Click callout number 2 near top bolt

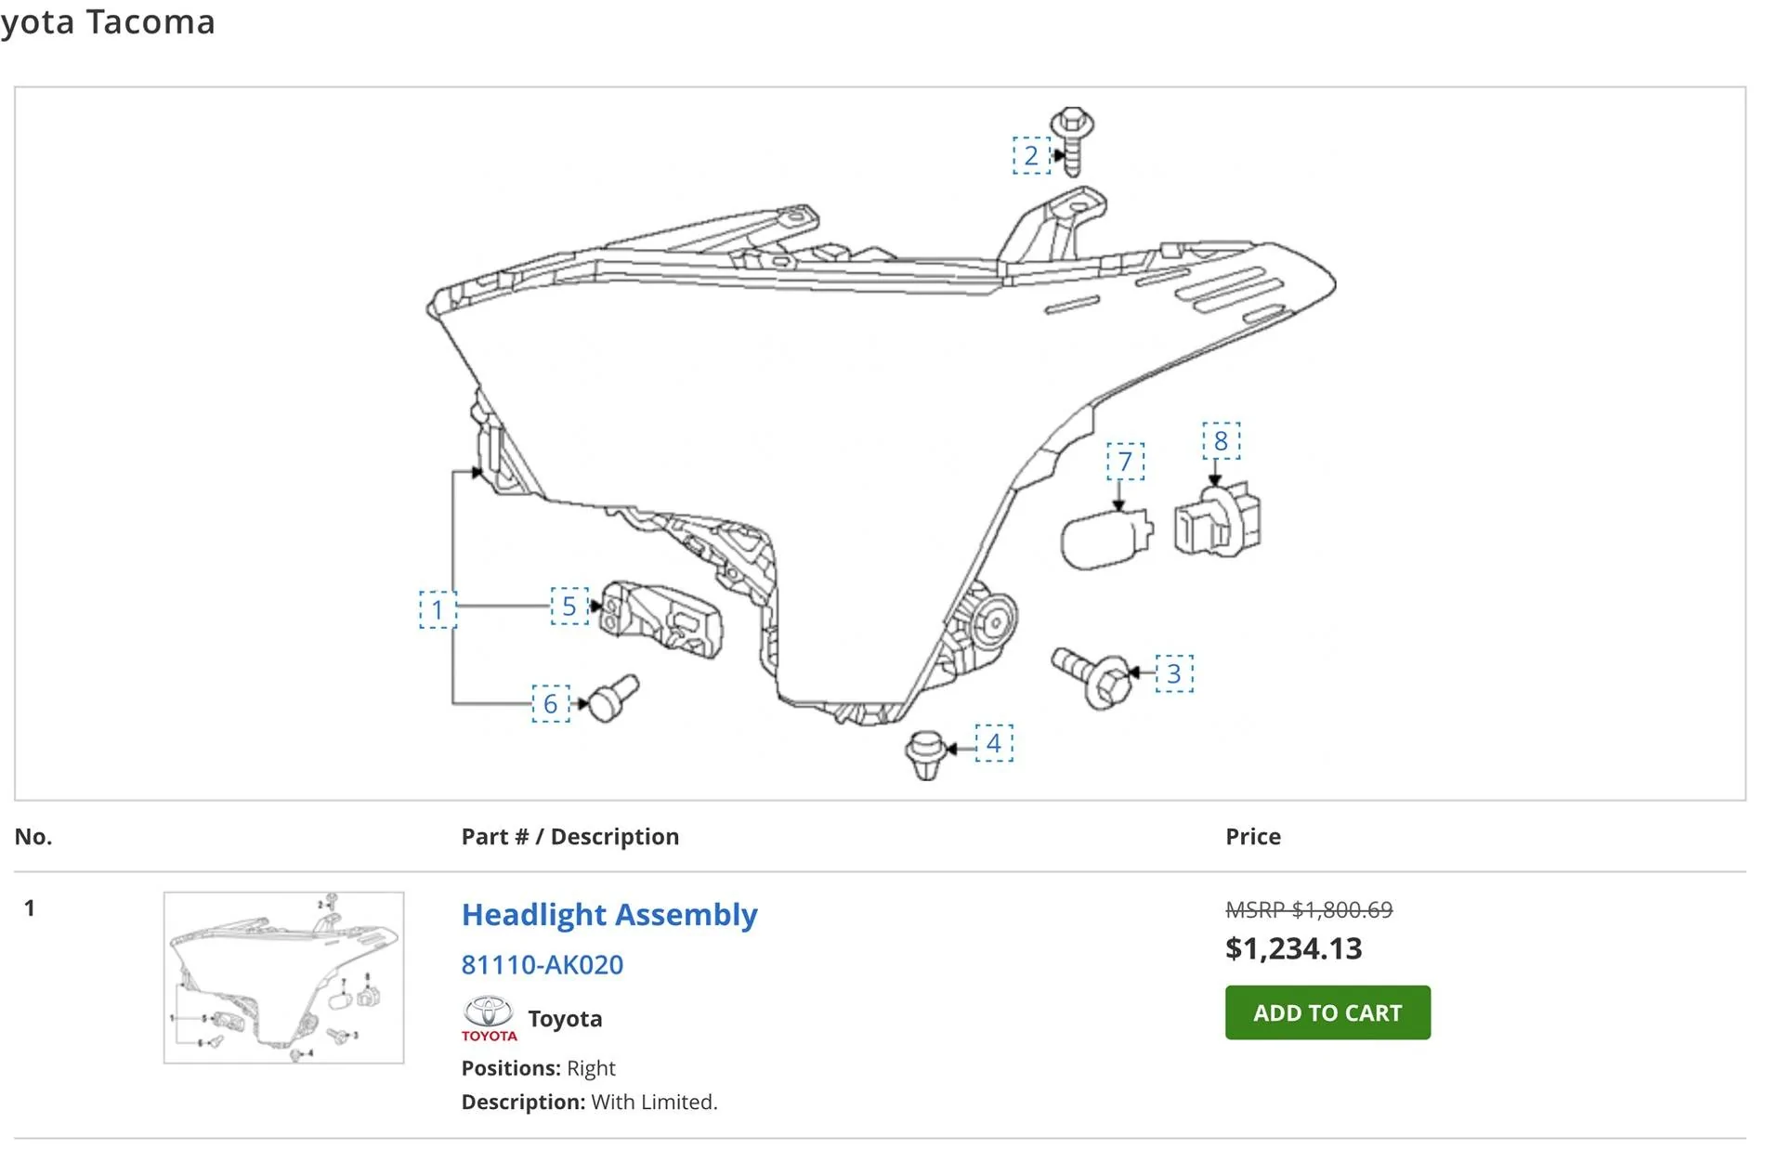click(x=1031, y=155)
